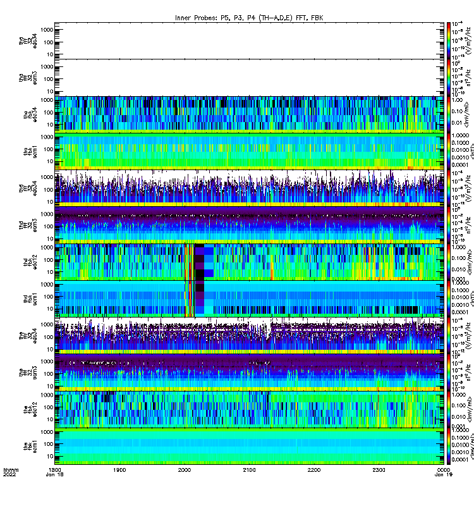Image resolution: width=474 pixels, height=506 pixels.
Task: Click the "thd fff 32 edc34" y-axis label
Action: 28,188
